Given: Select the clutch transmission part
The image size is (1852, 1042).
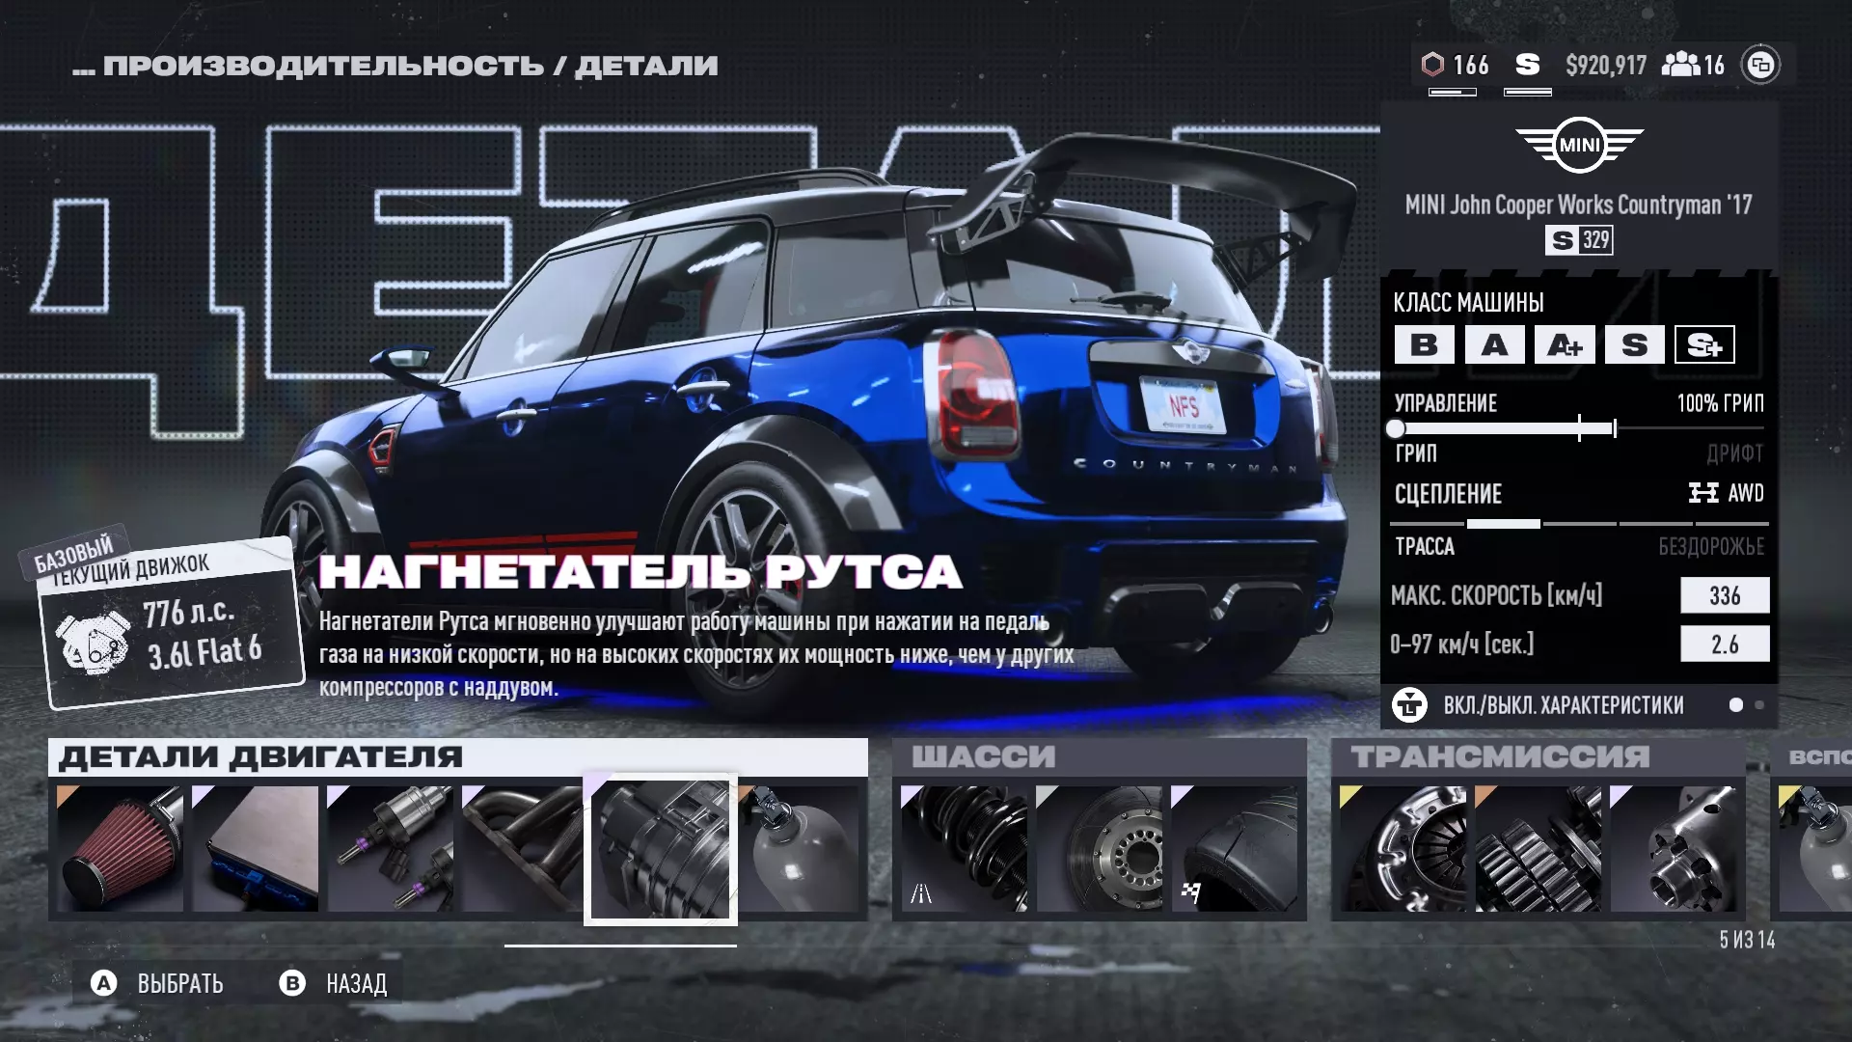Looking at the screenshot, I should [x=1403, y=848].
